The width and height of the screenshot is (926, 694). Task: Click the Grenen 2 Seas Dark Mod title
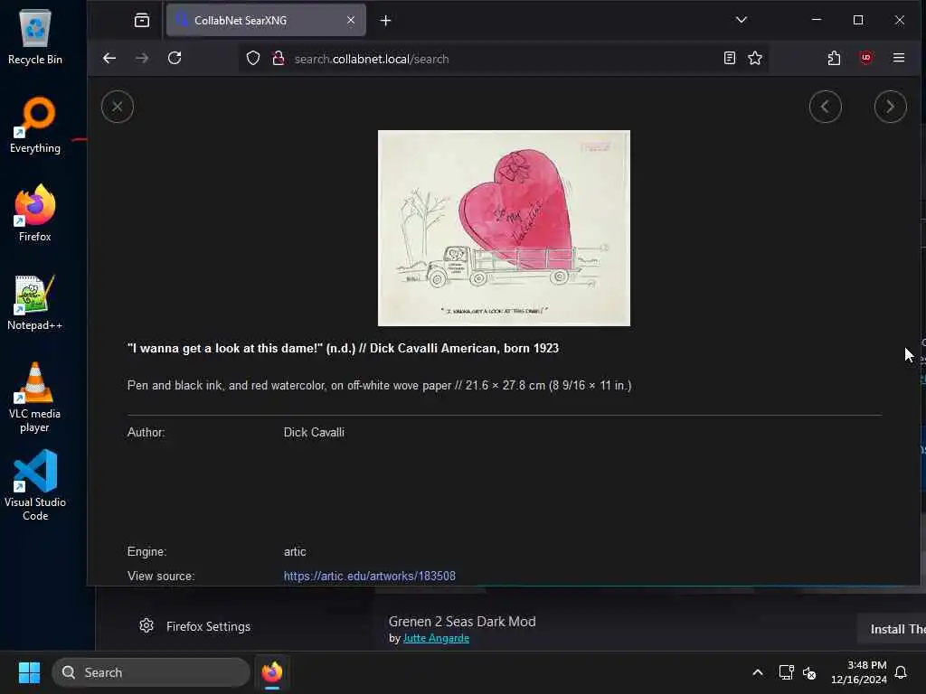pyautogui.click(x=462, y=622)
